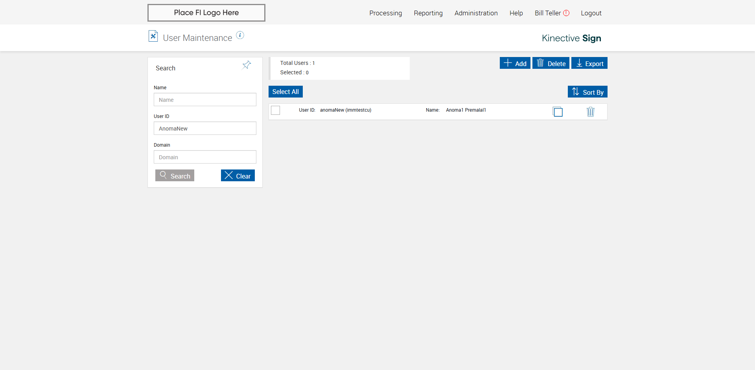Click the Kinective Sign brand text
This screenshot has height=370, width=755.
point(571,38)
